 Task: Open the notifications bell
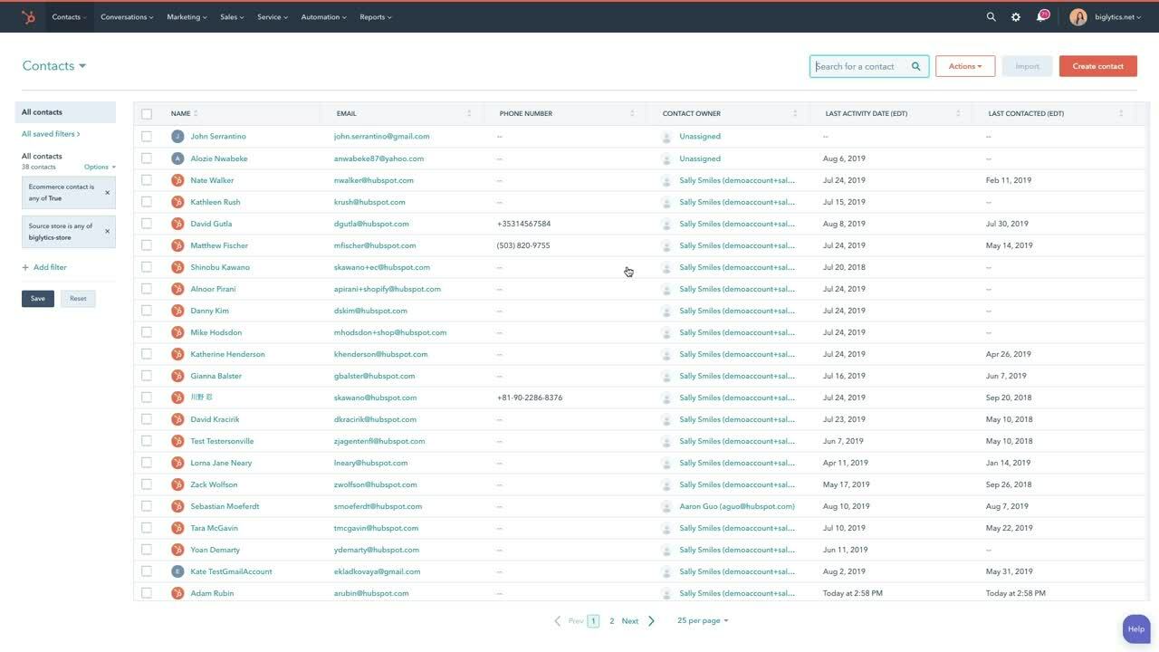[x=1041, y=16]
